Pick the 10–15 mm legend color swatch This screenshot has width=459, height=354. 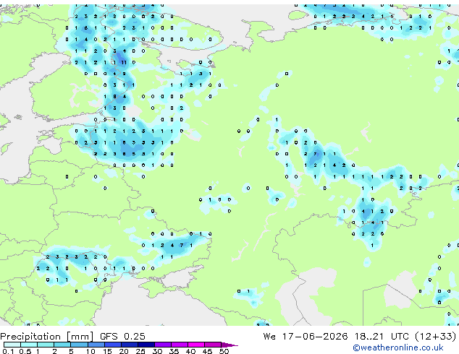point(96,345)
